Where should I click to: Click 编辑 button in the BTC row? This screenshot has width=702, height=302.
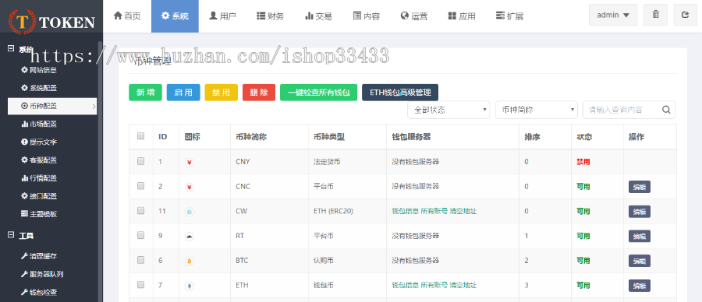click(x=640, y=261)
